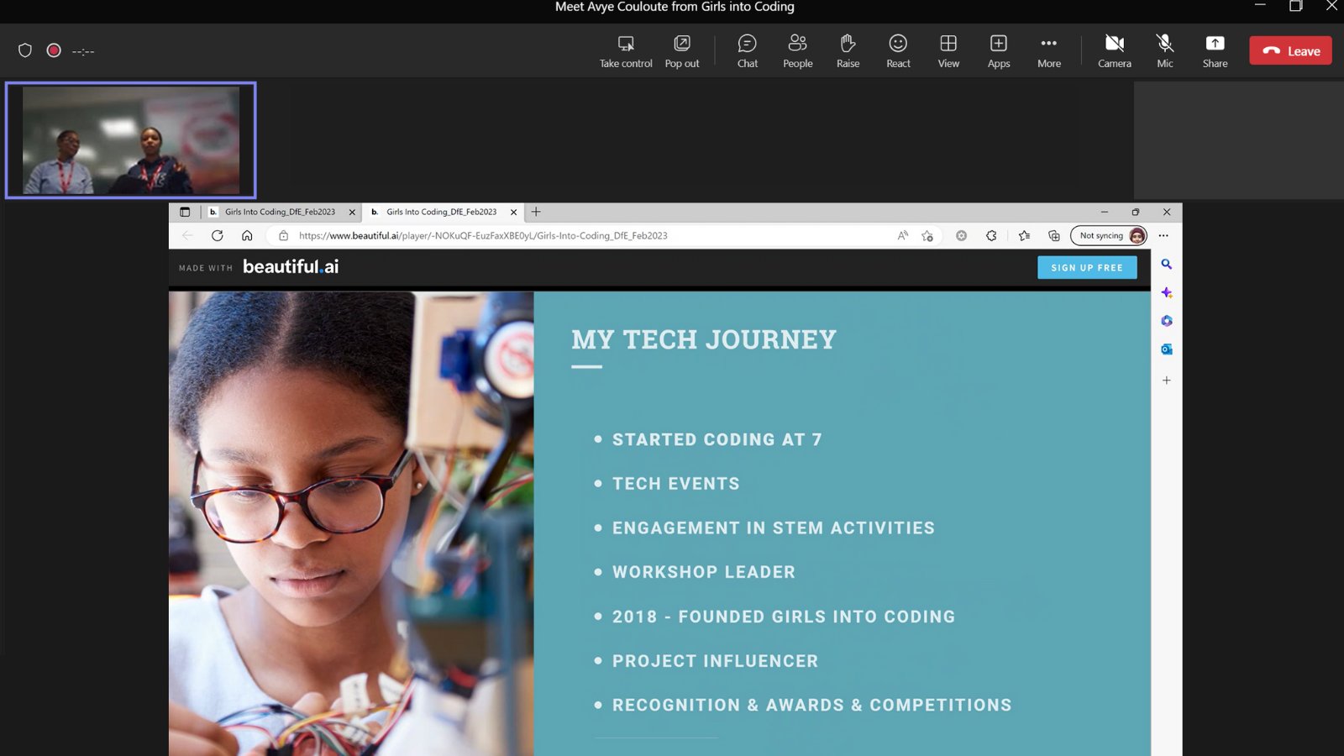Open browser Collections
Viewport: 1344px width, 756px height.
(1054, 236)
